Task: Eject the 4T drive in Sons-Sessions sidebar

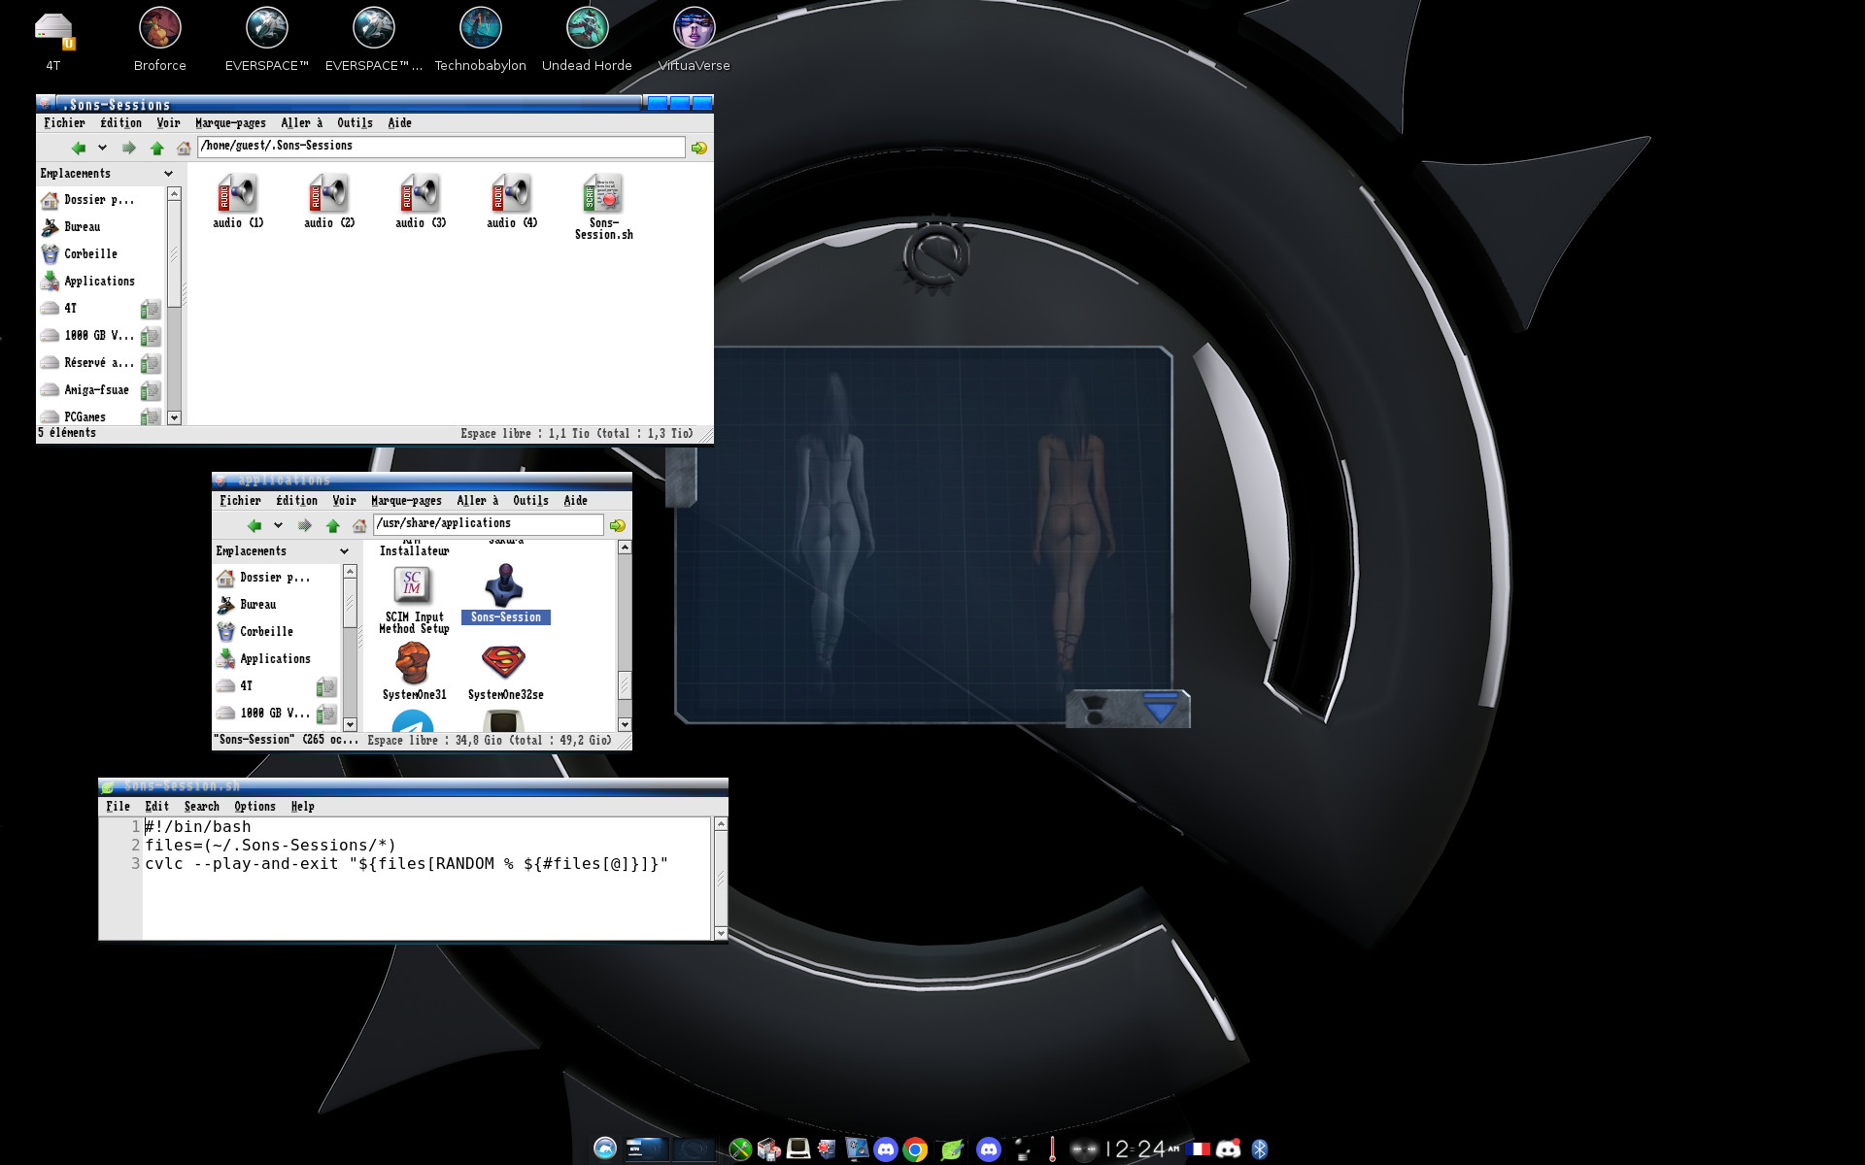Action: pyautogui.click(x=150, y=309)
